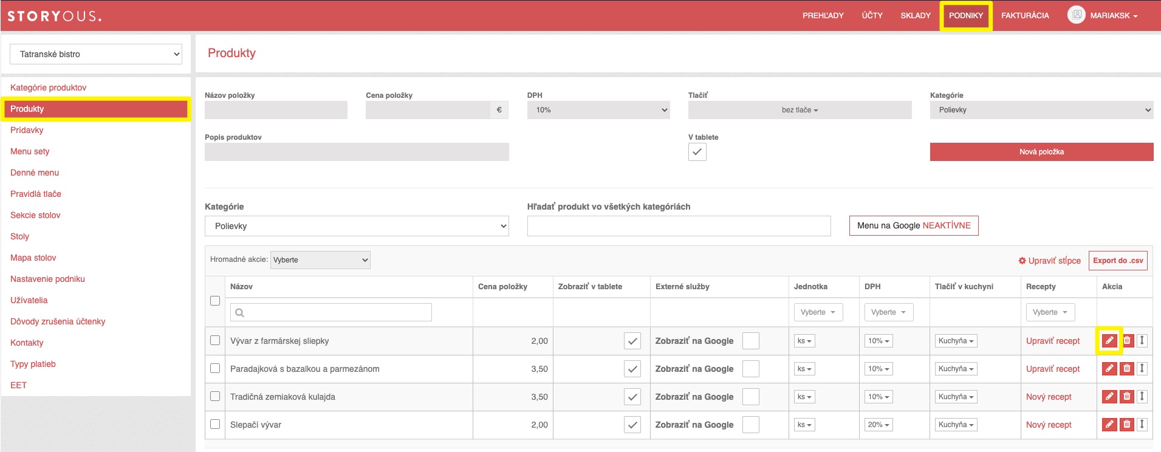Open the Hromadné akcie Vyberte dropdown
1161x452 pixels.
(x=320, y=260)
